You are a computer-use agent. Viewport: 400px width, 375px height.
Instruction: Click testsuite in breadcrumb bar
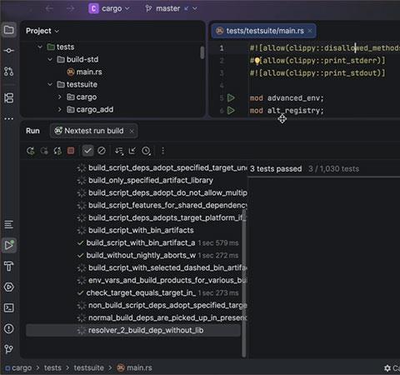click(x=88, y=368)
